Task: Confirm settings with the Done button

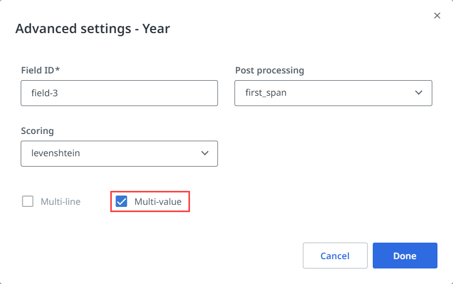Action: point(405,256)
